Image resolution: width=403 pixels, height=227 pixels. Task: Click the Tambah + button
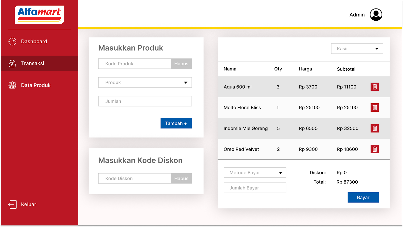click(176, 123)
